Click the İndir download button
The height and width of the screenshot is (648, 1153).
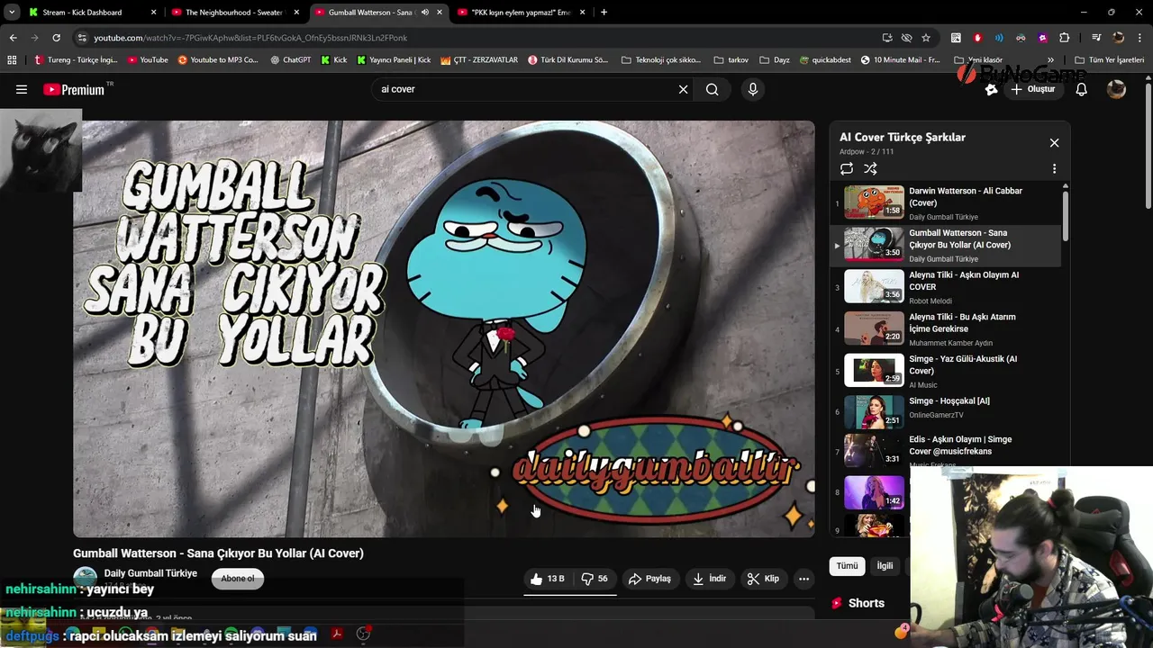pos(709,579)
